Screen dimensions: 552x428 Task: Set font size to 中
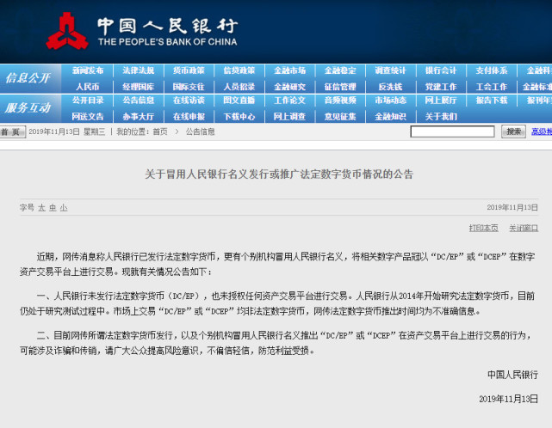tap(53, 208)
